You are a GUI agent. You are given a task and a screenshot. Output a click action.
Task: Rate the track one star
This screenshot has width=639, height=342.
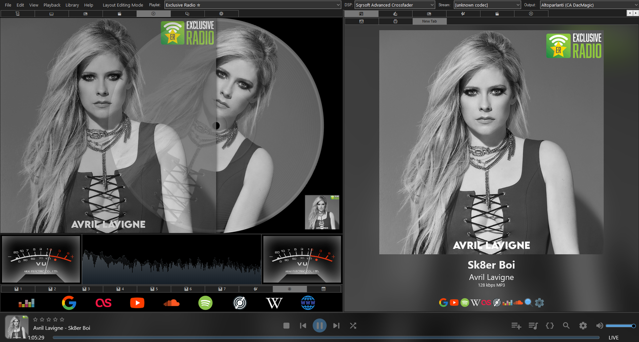click(x=35, y=319)
